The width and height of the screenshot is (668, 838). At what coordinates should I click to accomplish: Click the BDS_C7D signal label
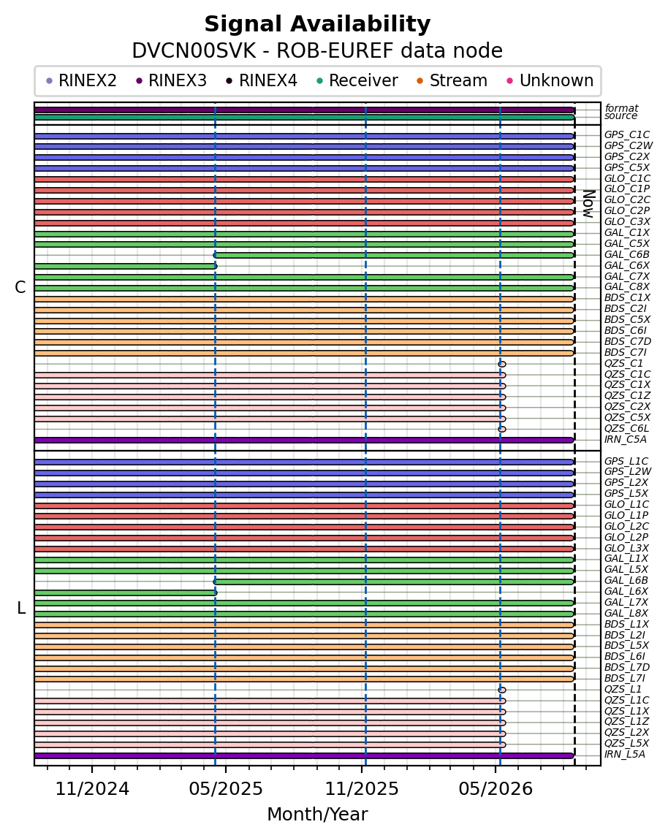[x=628, y=341]
